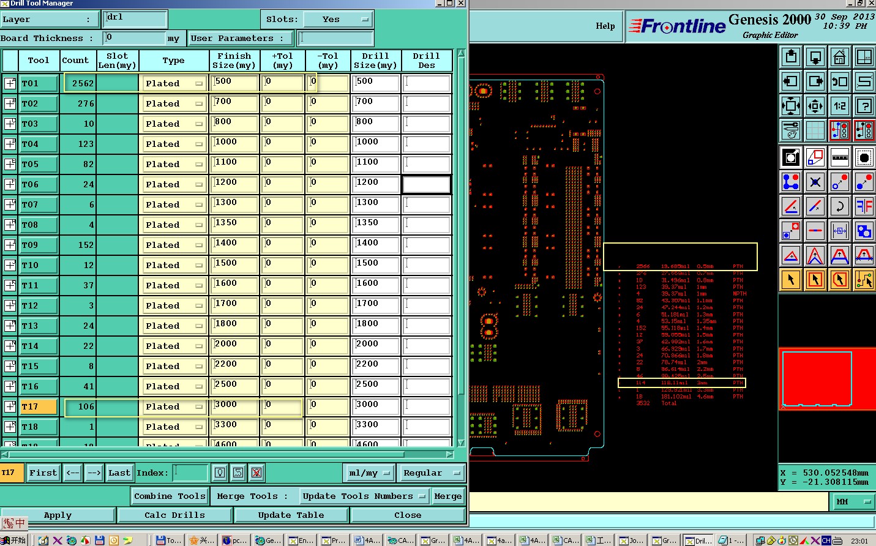Click the black octagon dashed-selection icon
The height and width of the screenshot is (546, 876).
click(x=864, y=157)
